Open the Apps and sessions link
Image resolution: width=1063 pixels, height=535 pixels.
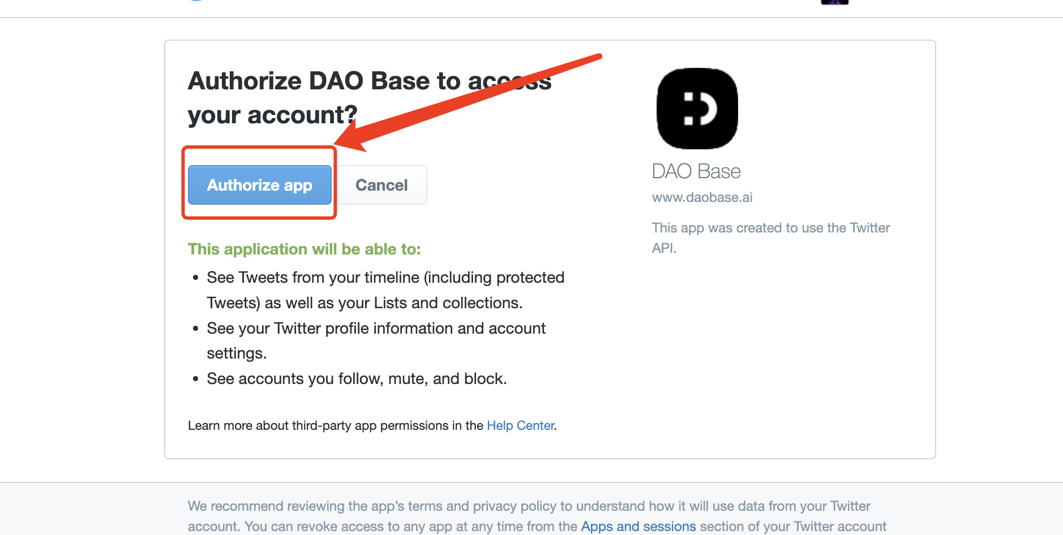(x=638, y=526)
